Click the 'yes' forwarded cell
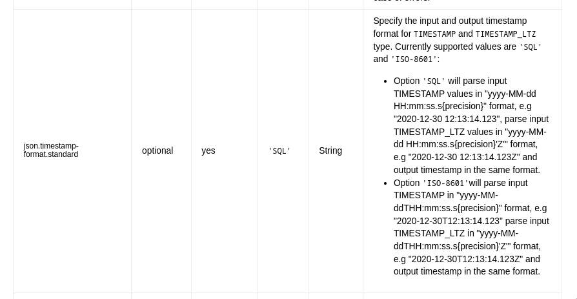The image size is (577, 299). click(x=208, y=150)
